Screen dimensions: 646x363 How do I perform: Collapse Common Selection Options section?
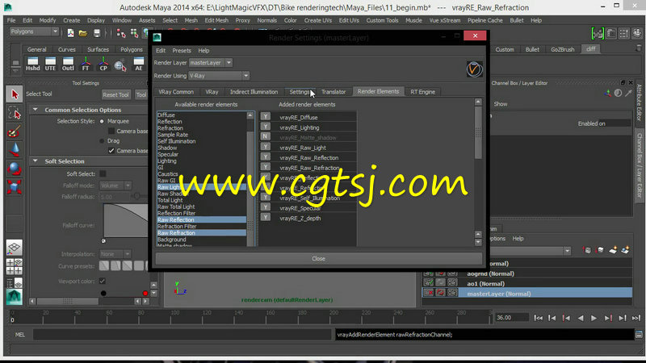pos(36,110)
